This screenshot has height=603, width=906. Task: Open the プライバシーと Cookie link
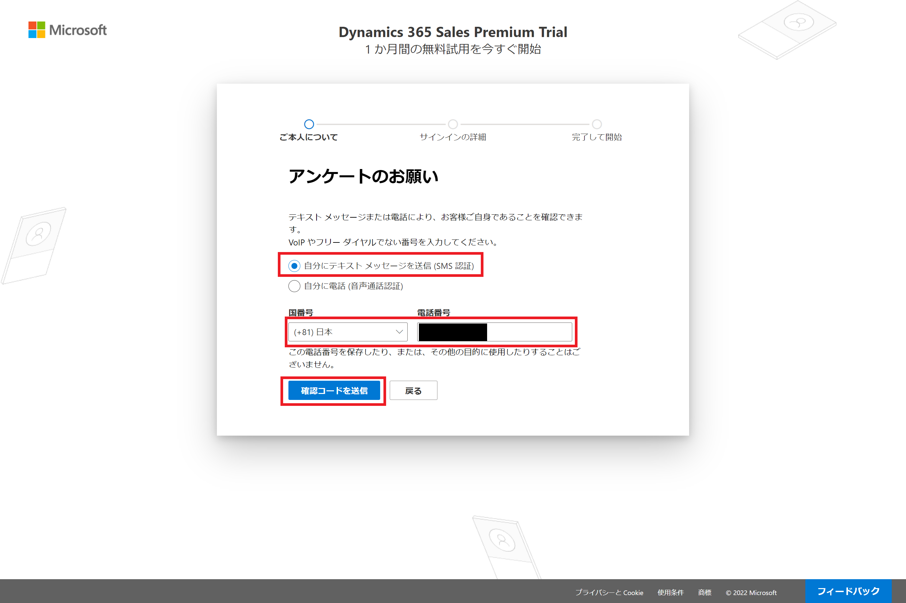609,593
